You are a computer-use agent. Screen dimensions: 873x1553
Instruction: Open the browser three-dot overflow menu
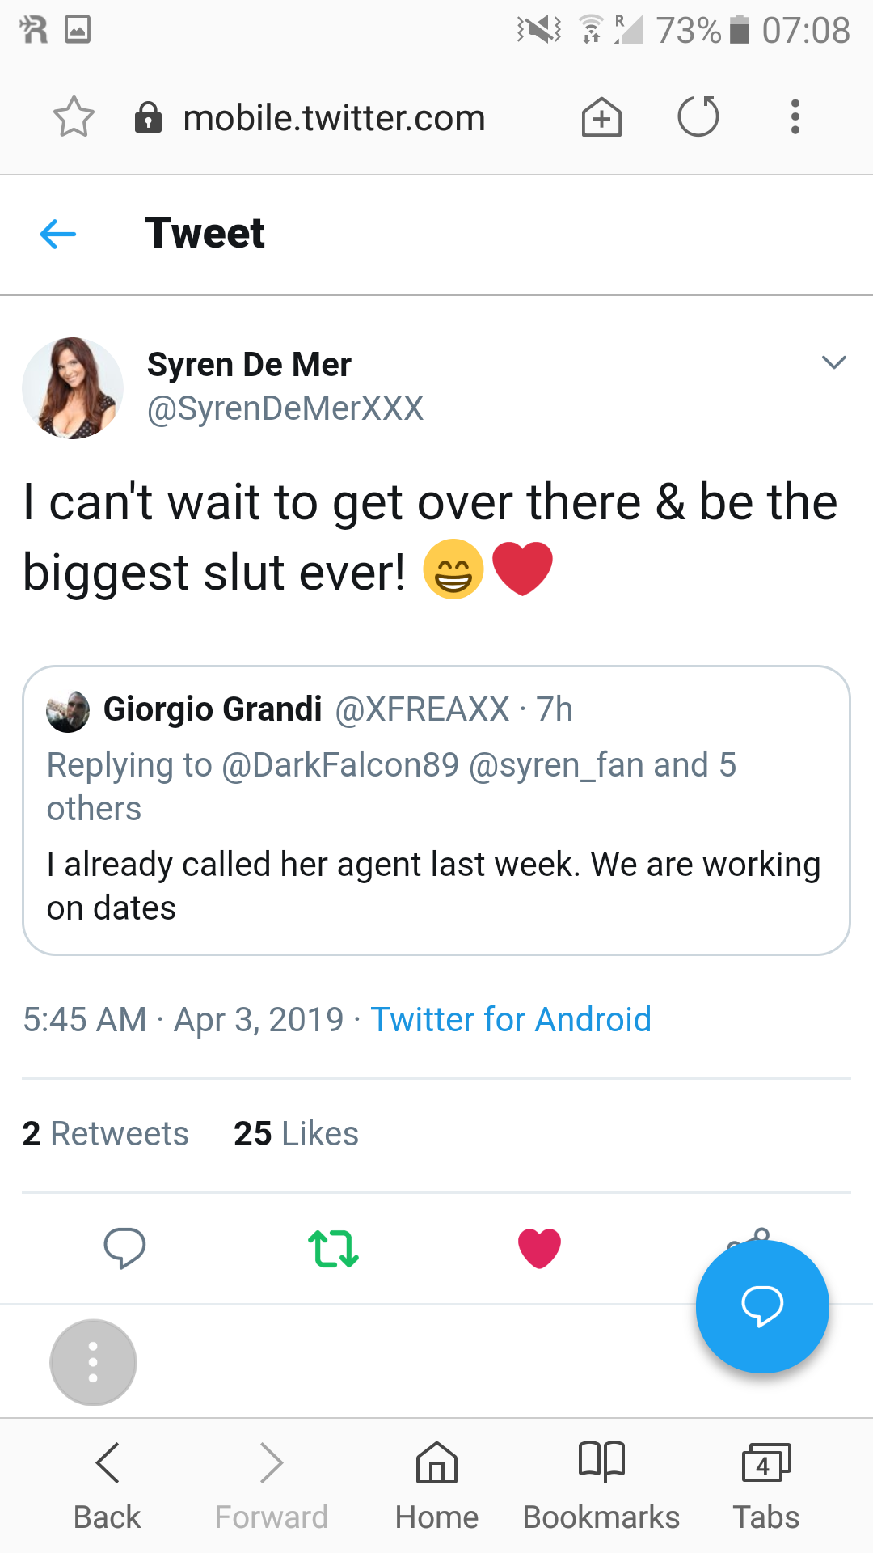[795, 117]
